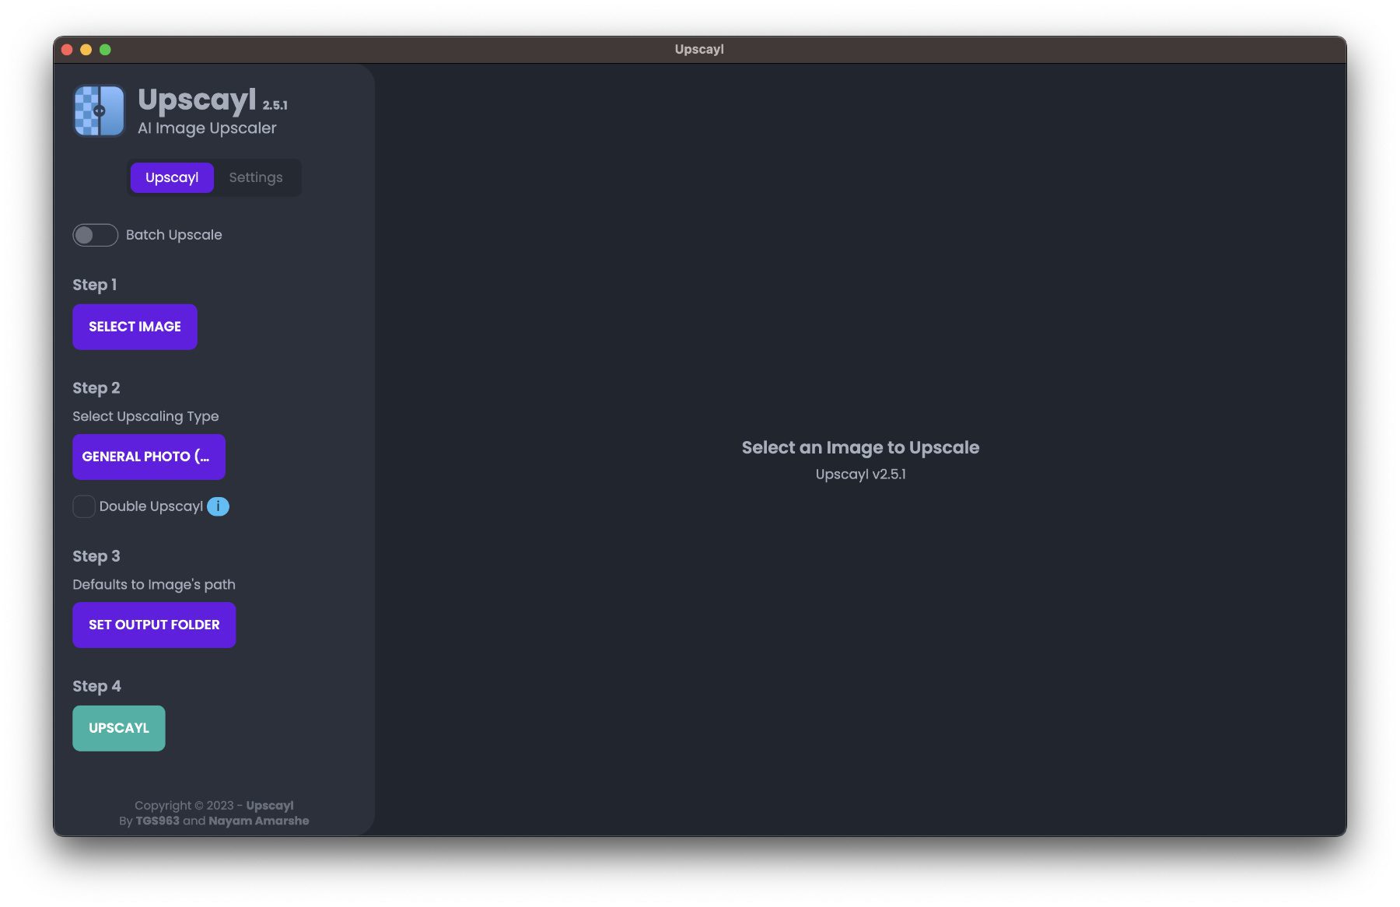Click the Upscayl app logo icon

(99, 111)
